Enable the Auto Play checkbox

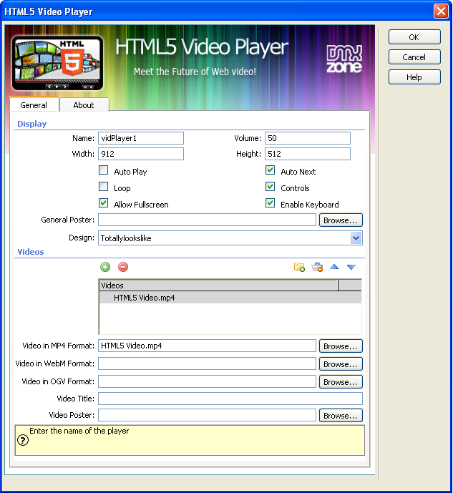(x=104, y=170)
